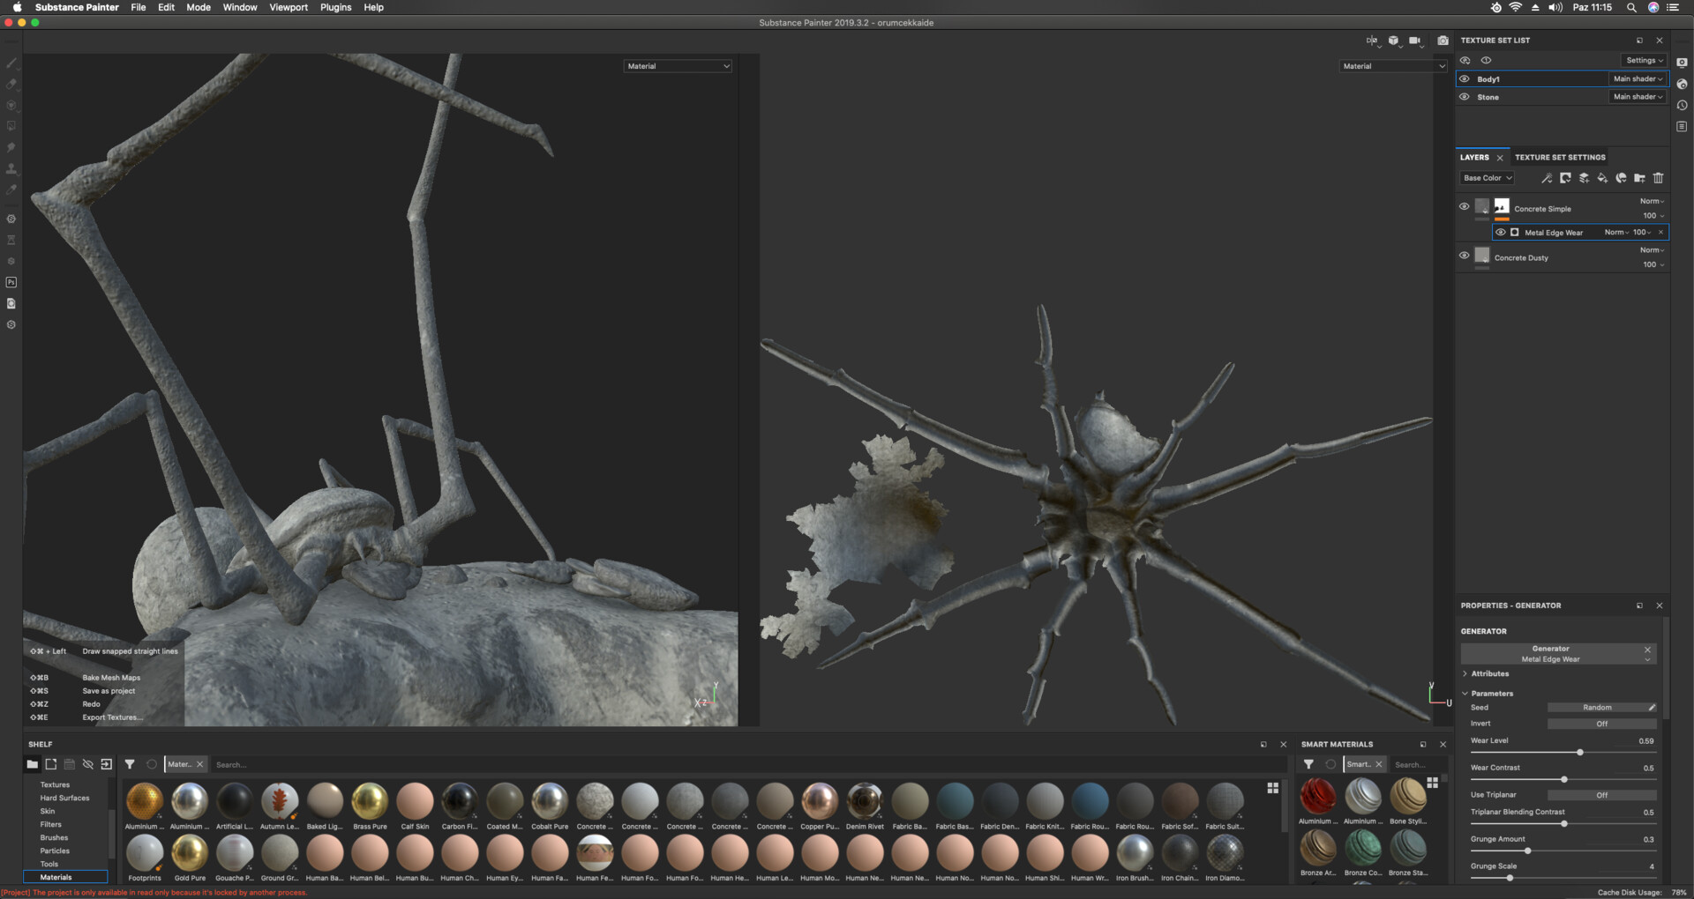Screen dimensions: 1694x899
Task: Open blend mode dropdown of Concrete Simple
Action: click(1652, 202)
